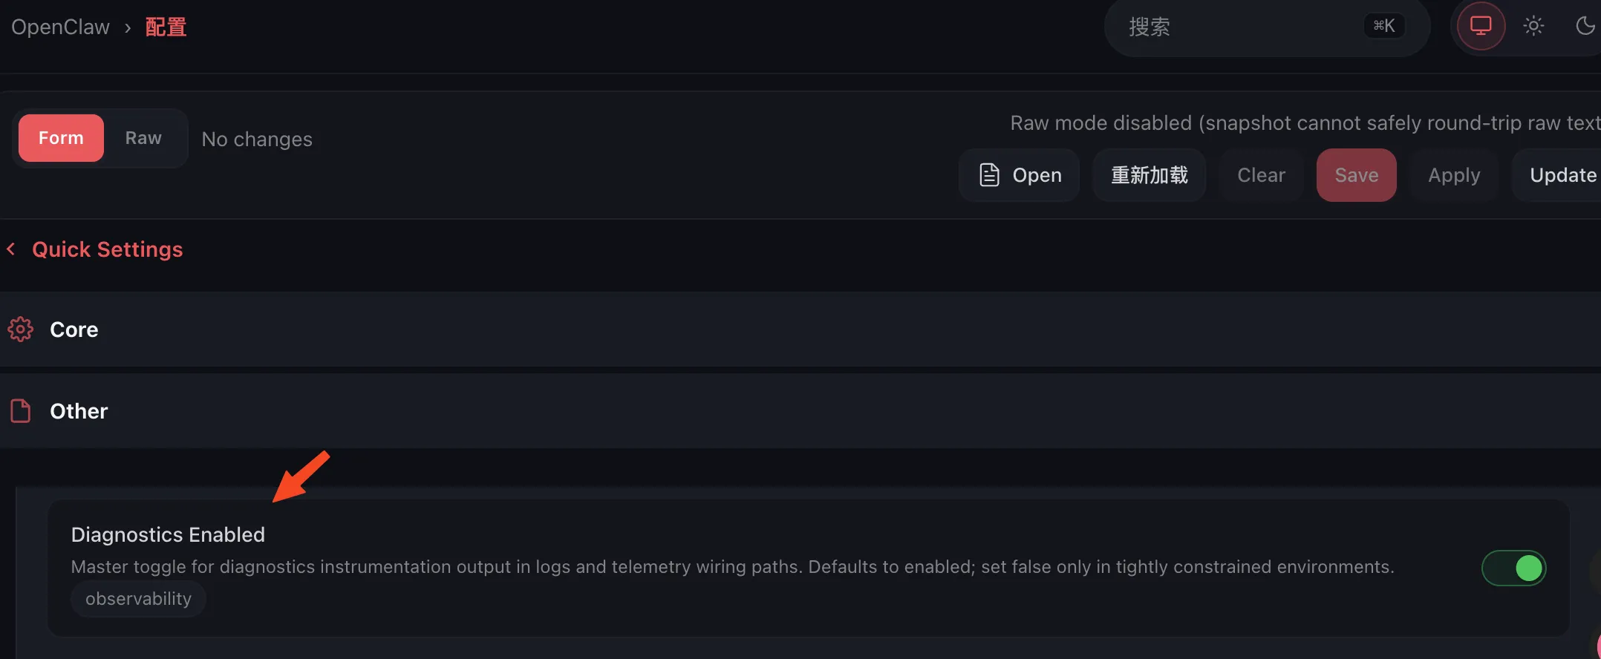
Task: Select the monitor theme icon
Action: (x=1479, y=25)
